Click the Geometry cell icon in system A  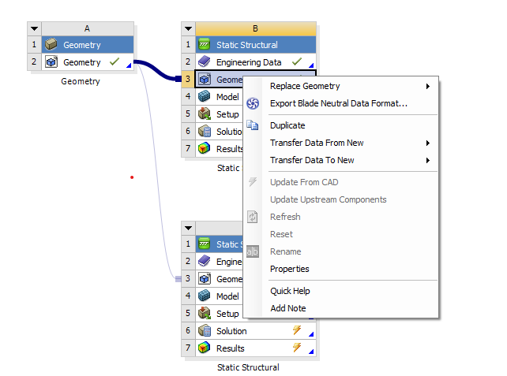(51, 61)
